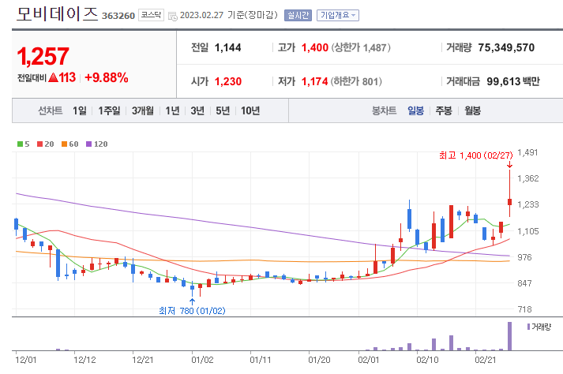Click the 실시간 real-time button
Image resolution: width=563 pixels, height=374 pixels.
point(298,16)
